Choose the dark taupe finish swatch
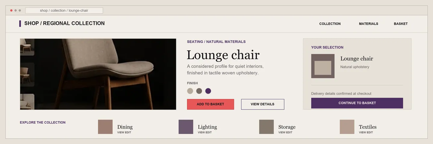 pos(199,91)
